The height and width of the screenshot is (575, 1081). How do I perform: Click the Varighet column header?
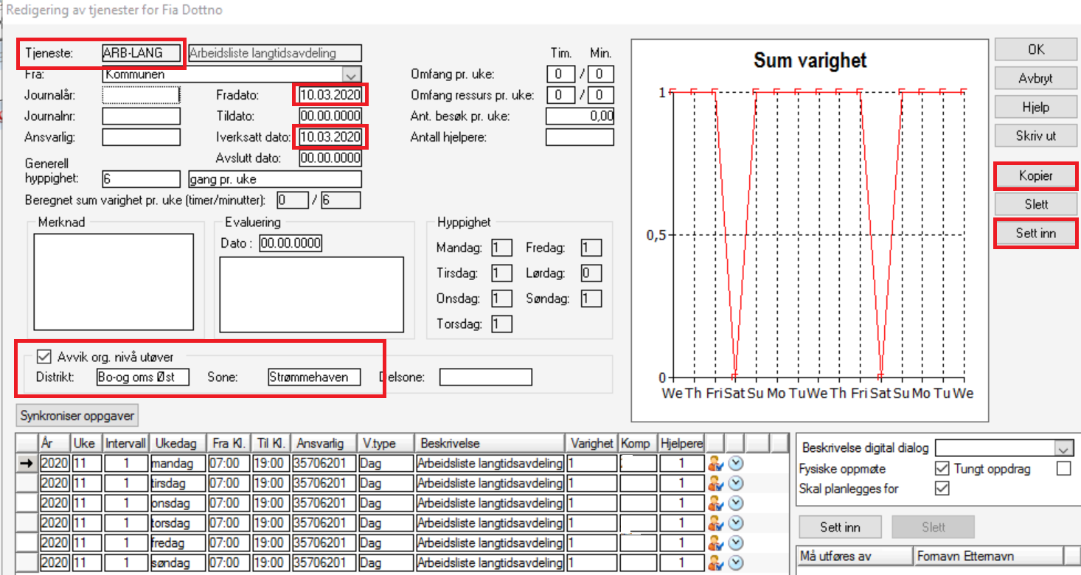click(x=591, y=443)
